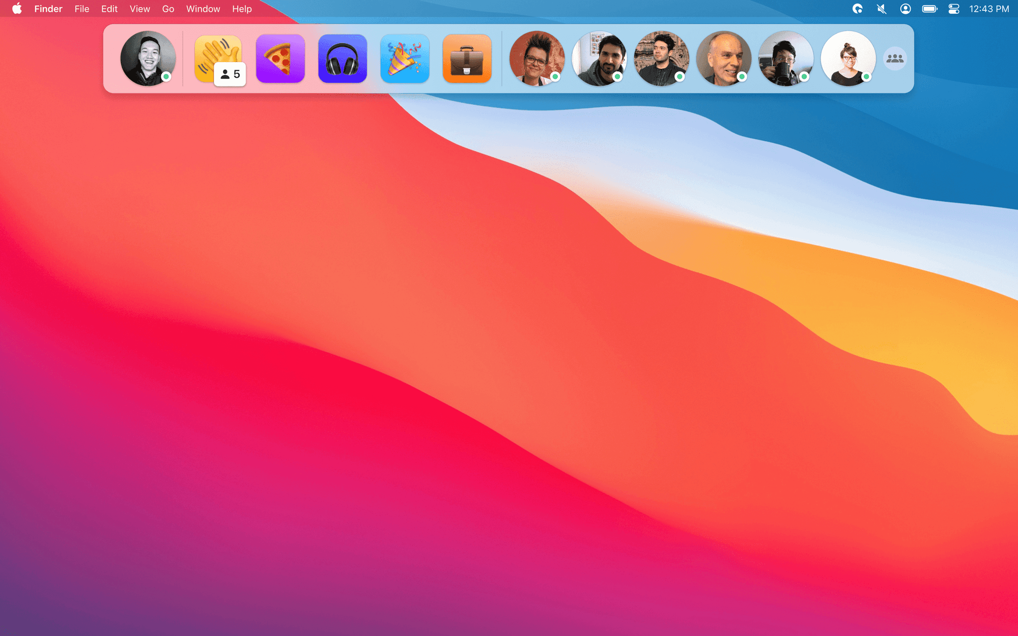Open Control Center toggles icon
Image resolution: width=1018 pixels, height=636 pixels.
tap(954, 9)
